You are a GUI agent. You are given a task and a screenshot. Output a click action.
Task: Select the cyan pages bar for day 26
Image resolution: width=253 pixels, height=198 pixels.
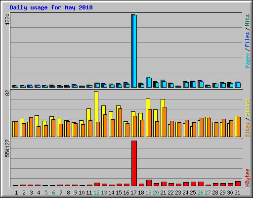(202, 85)
